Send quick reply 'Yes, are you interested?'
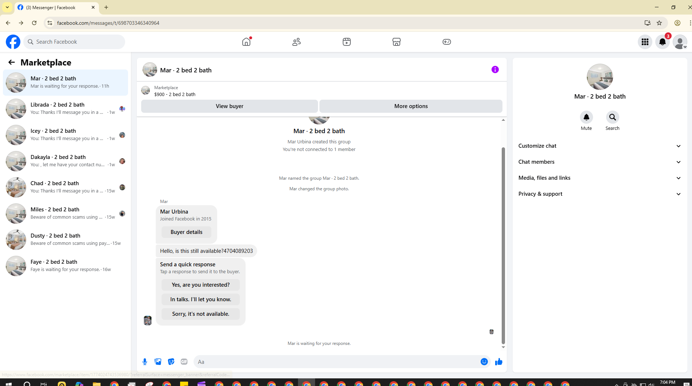The height and width of the screenshot is (386, 692). click(x=200, y=285)
